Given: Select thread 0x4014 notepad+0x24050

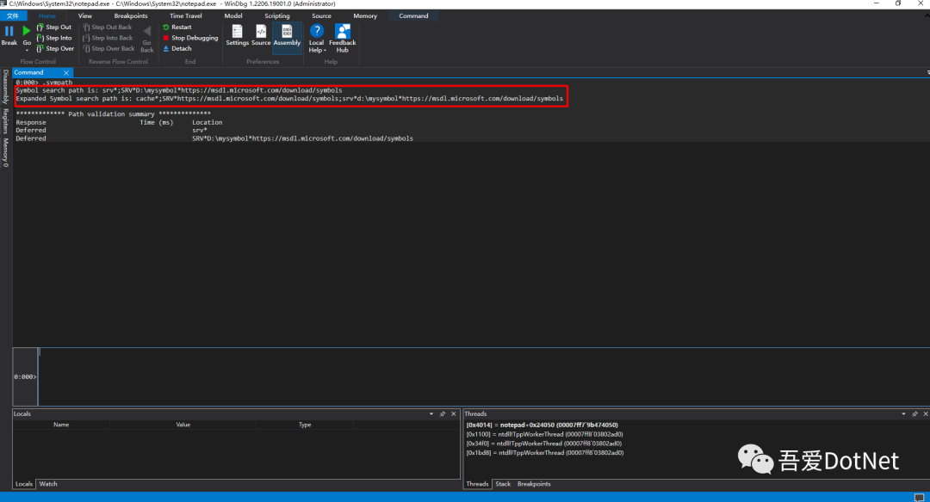Looking at the screenshot, I should [542, 425].
